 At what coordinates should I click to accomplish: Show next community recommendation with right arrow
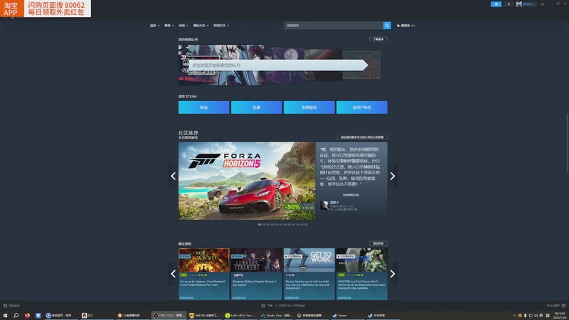tap(393, 176)
